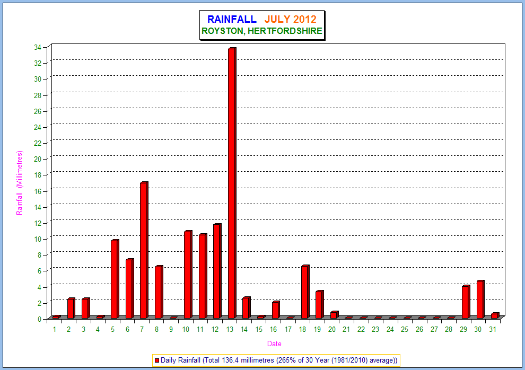Click the x-axis date label 9
The height and width of the screenshot is (370, 525).
171,330
